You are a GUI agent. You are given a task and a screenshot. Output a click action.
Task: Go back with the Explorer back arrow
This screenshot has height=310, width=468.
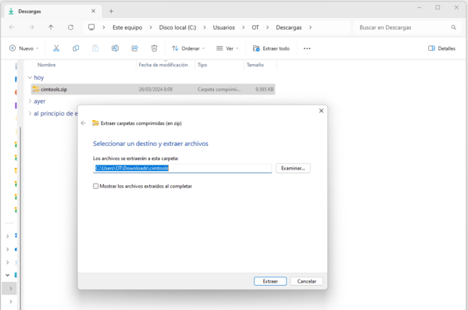[x=12, y=27]
